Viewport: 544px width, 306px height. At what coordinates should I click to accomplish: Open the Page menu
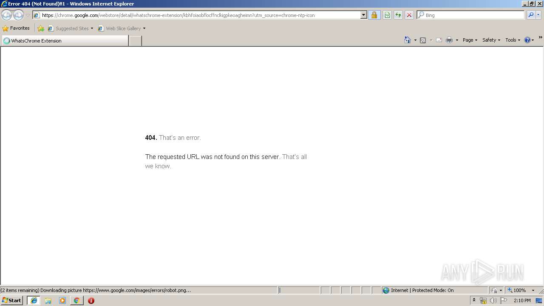tap(470, 40)
